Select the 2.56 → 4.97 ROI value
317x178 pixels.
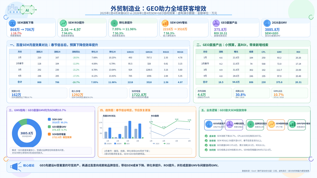(x=71, y=30)
